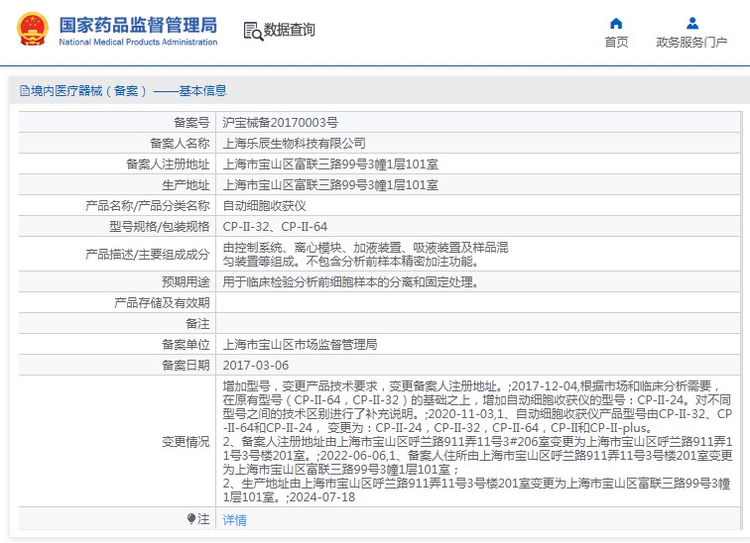Click the date 2017-03-06

[x=256, y=366]
